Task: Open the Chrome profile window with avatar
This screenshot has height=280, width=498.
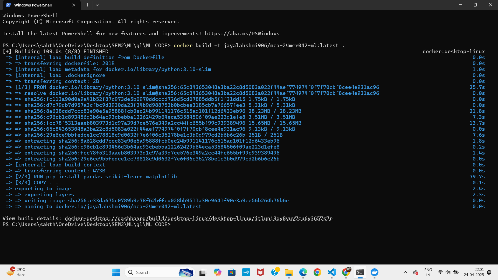Action: tap(346, 272)
